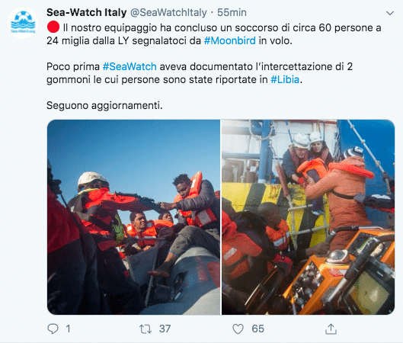Screen dimensions: 403x343
Task: Click the reply speech bubble icon
Action: tap(53, 329)
